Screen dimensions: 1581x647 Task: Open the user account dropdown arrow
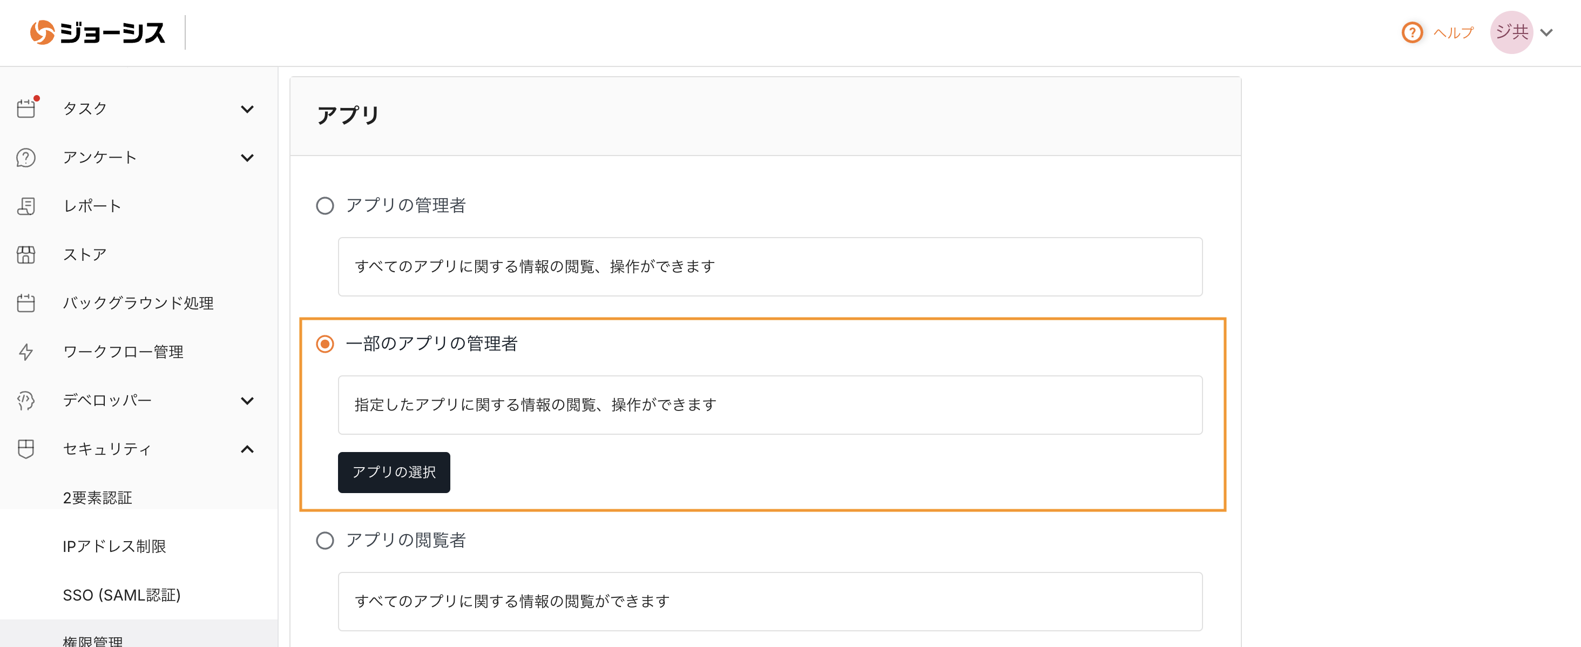(1546, 32)
